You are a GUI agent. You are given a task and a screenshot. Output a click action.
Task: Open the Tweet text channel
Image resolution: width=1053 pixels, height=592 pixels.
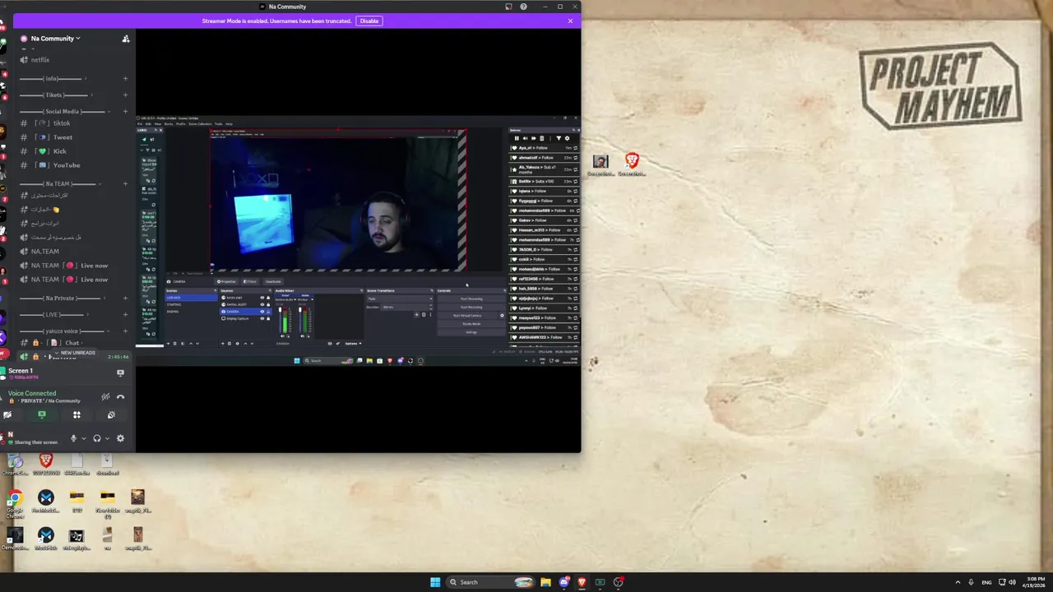pyautogui.click(x=63, y=137)
